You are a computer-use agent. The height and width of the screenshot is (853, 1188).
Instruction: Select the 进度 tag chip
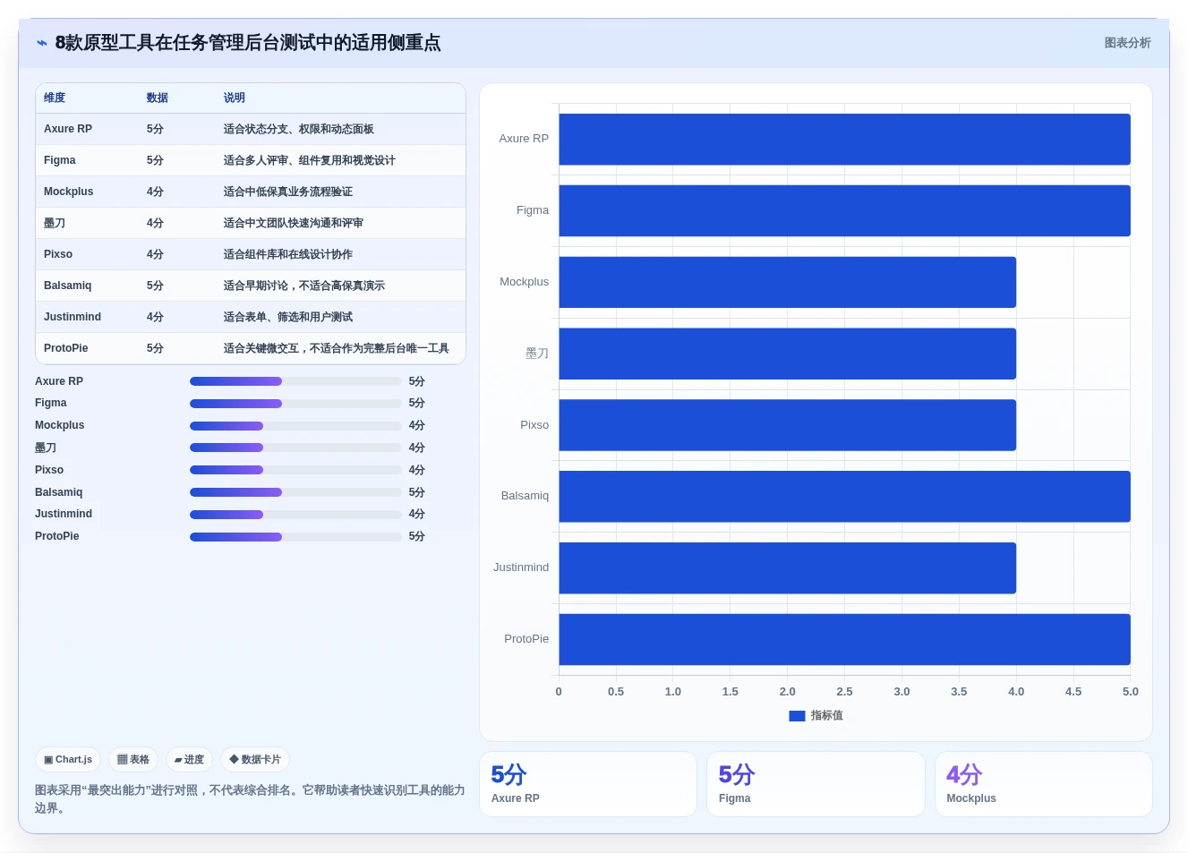pyautogui.click(x=189, y=760)
